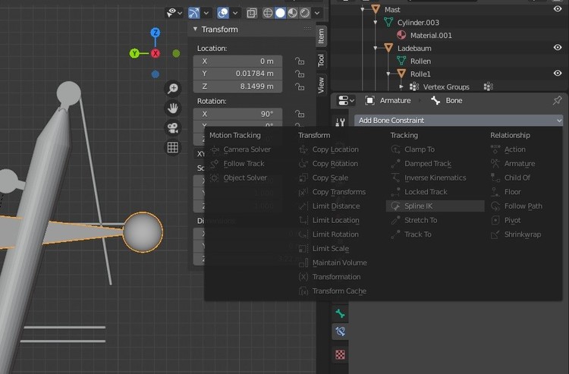This screenshot has width=569, height=374.
Task: Select Ladebaum object in outliner
Action: [414, 49]
